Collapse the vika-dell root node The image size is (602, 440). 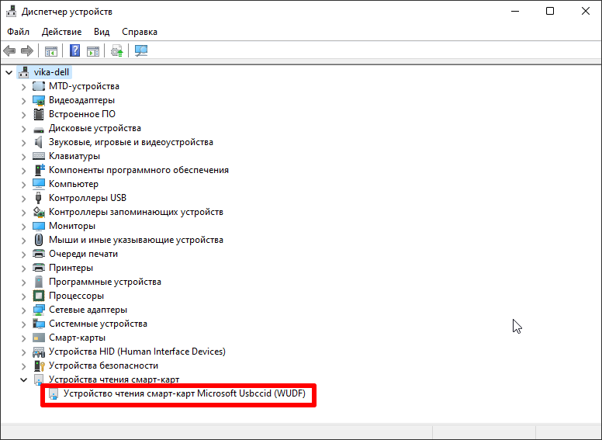point(9,73)
